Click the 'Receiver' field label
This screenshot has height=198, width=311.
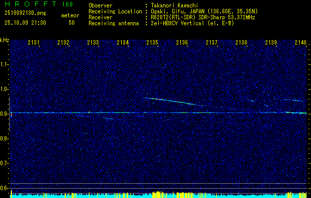[x=100, y=17]
